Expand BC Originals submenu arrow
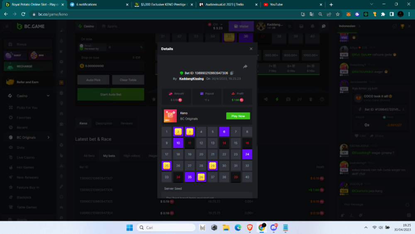The width and height of the screenshot is (415, 234). click(49, 138)
